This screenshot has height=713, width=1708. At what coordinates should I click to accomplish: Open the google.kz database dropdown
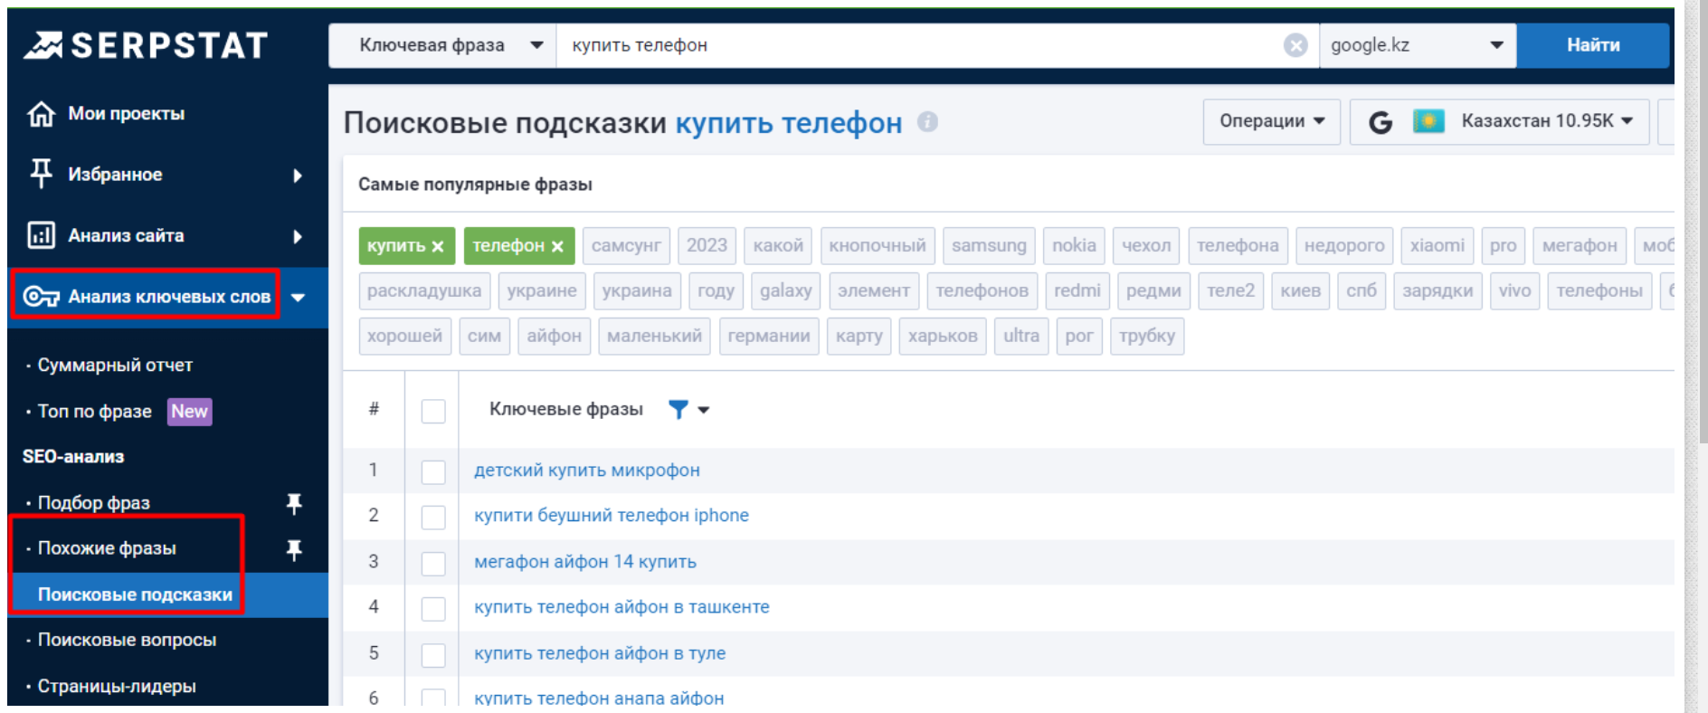[1418, 45]
